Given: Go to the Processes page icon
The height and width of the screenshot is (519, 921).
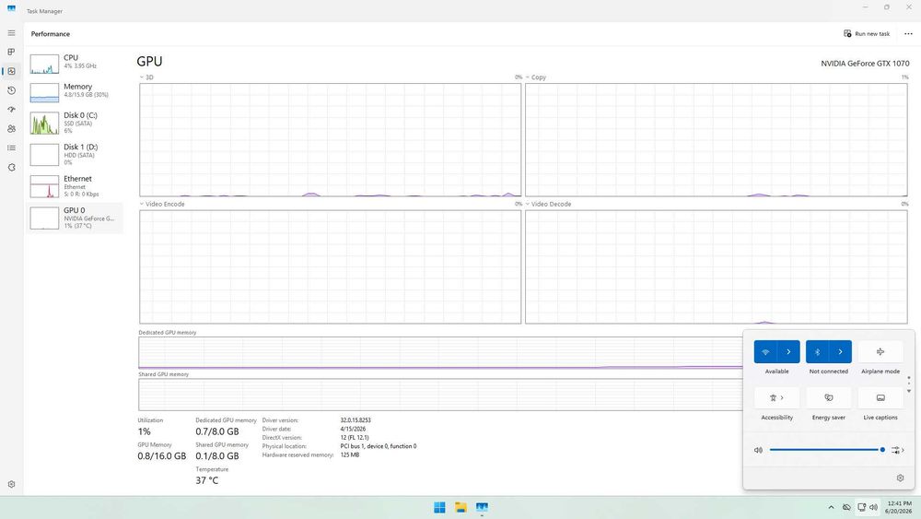Looking at the screenshot, I should [11, 52].
